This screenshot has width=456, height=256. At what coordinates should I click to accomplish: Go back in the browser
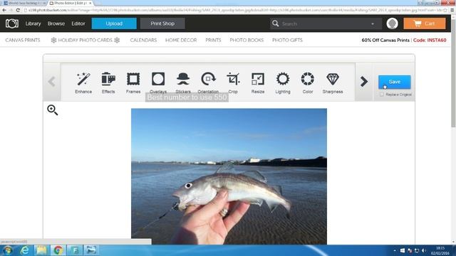pyautogui.click(x=4, y=10)
